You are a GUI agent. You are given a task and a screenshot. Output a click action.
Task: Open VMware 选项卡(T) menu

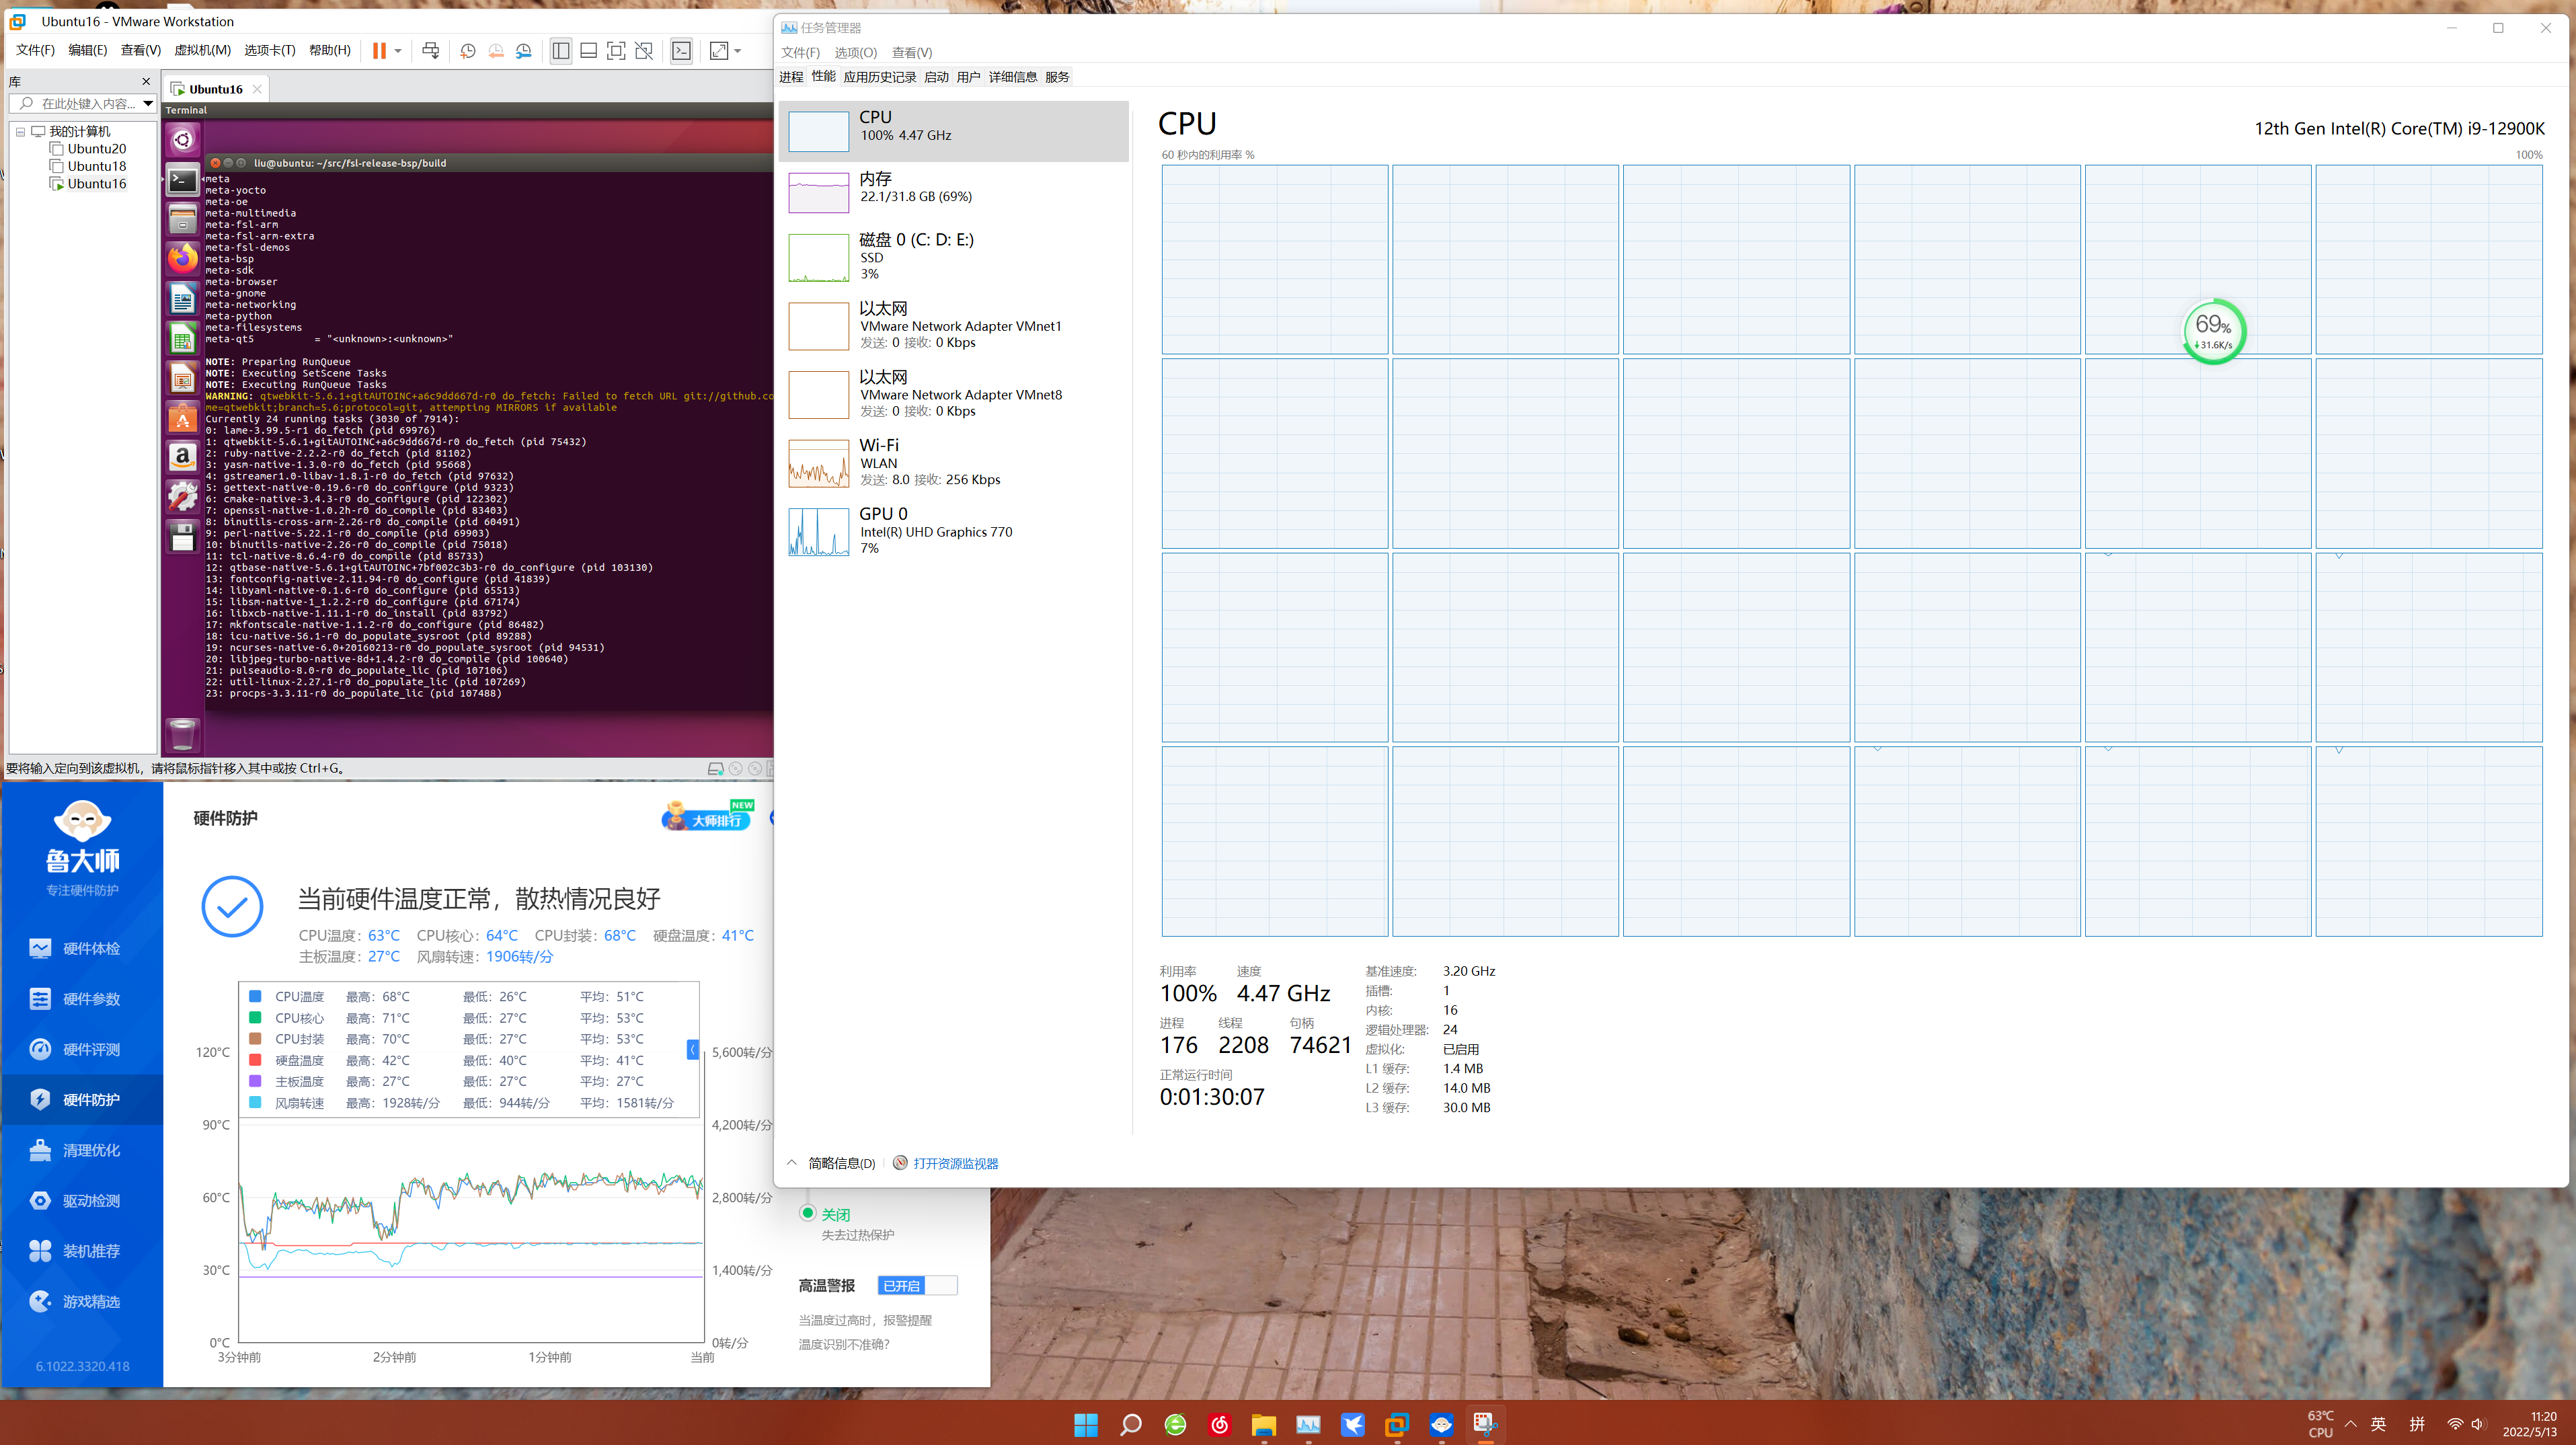point(270,50)
